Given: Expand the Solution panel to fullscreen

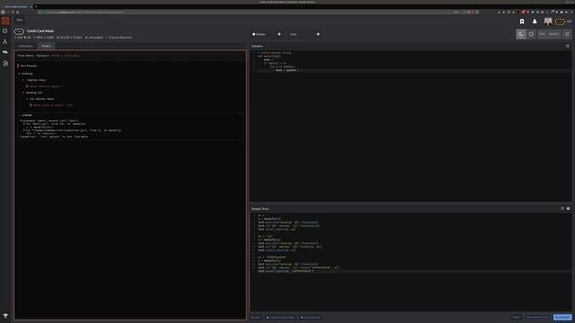Looking at the screenshot, I should [568, 46].
